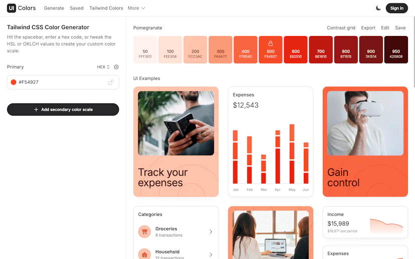The height and width of the screenshot is (259, 415).
Task: Select the 700 BE1810 color swatch
Action: pos(321,49)
